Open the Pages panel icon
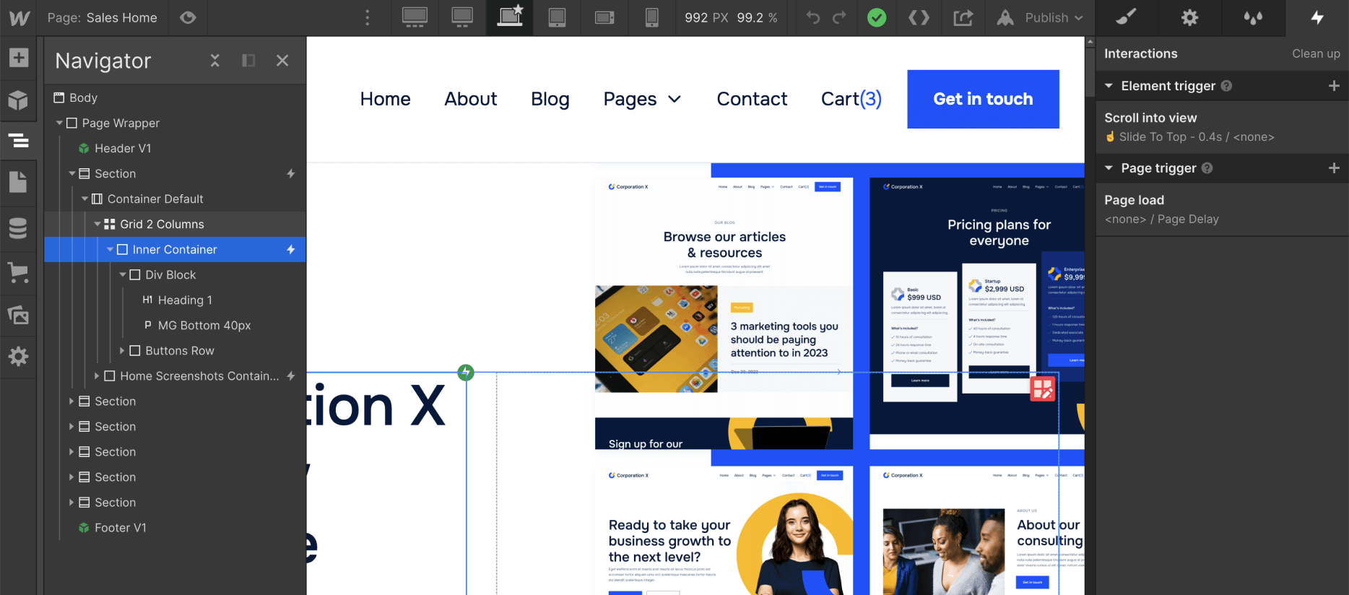 (x=18, y=182)
